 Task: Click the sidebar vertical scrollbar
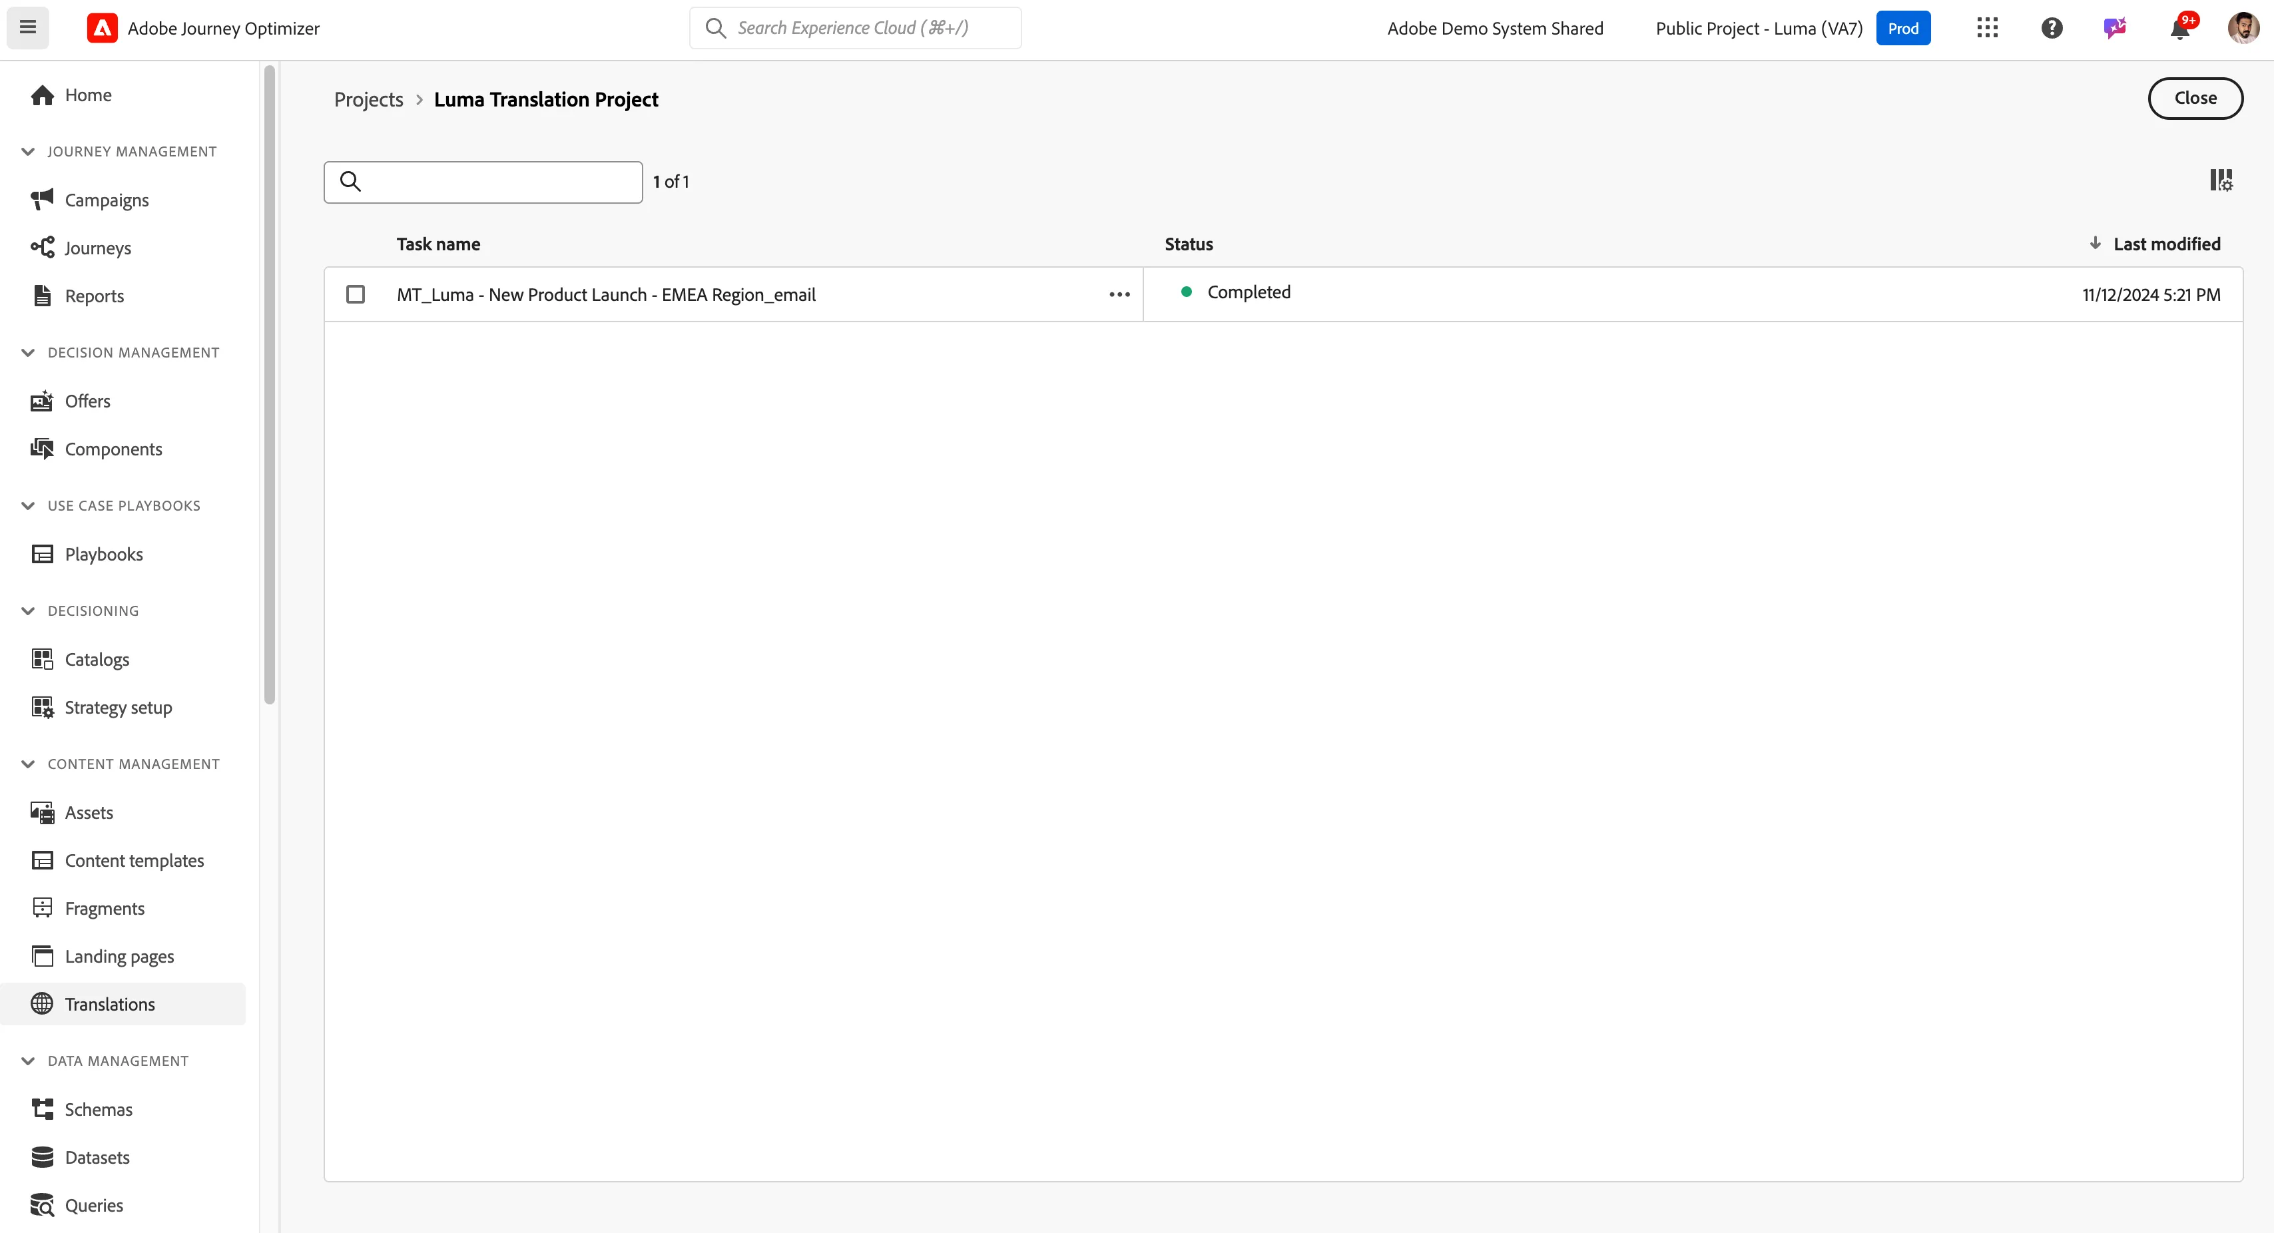[270, 385]
